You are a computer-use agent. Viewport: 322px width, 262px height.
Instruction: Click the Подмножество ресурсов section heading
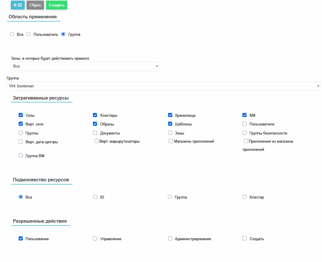(41, 180)
